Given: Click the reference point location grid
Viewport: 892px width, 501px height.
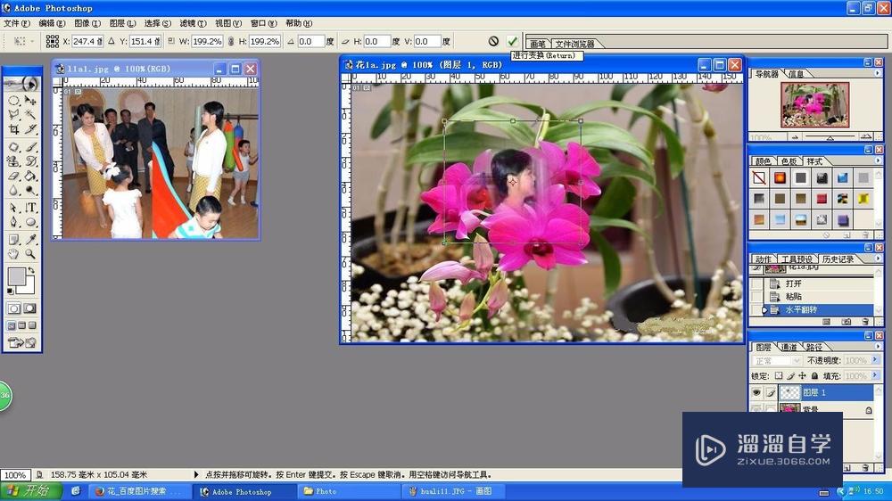Looking at the screenshot, I should click(53, 41).
